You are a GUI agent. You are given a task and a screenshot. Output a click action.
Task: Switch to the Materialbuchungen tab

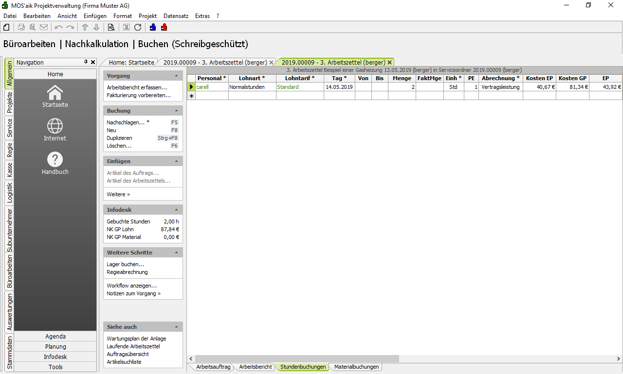click(356, 367)
